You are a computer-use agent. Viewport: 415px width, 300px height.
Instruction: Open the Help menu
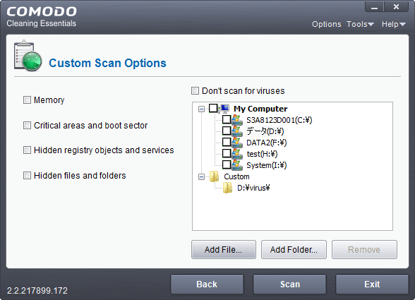coord(394,24)
